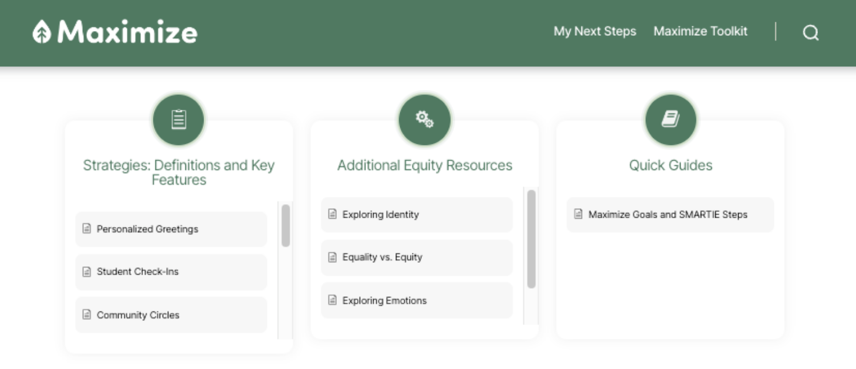
Task: Click the document icon beside Personalized Greetings
Action: 86,229
